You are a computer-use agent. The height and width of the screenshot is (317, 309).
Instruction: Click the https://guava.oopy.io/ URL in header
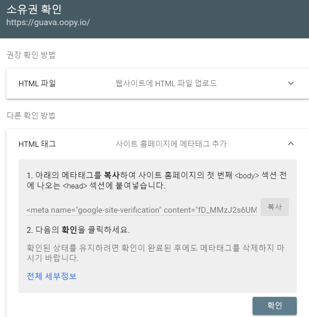pos(48,22)
